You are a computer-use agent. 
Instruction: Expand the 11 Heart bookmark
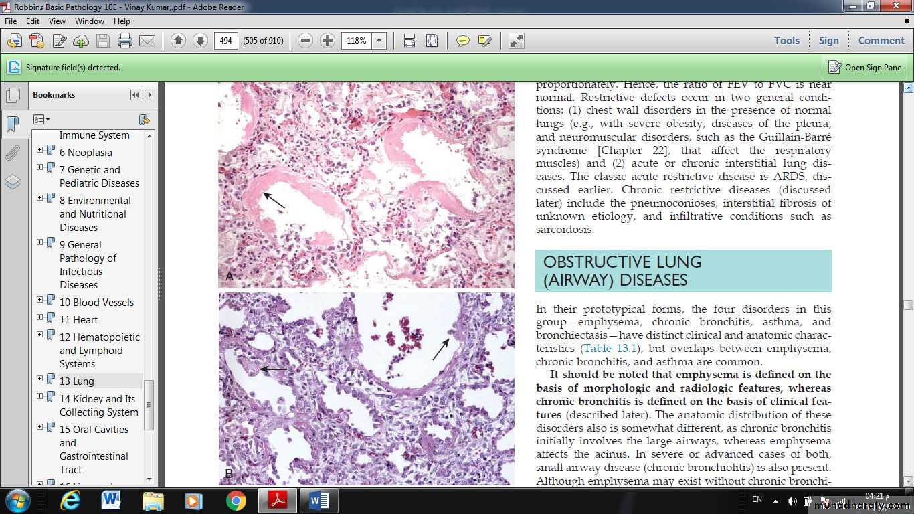pyautogui.click(x=40, y=319)
